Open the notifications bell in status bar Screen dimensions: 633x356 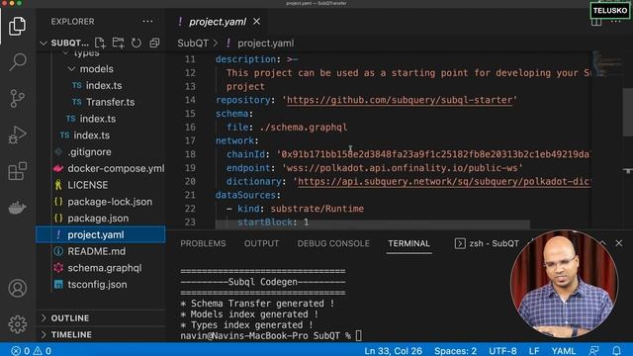(x=616, y=350)
